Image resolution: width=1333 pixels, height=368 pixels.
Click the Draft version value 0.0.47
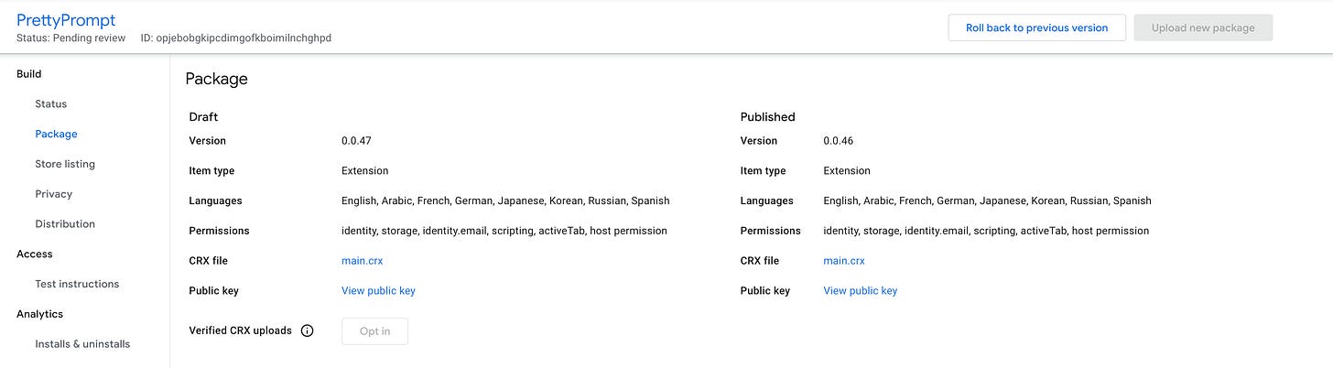[356, 141]
